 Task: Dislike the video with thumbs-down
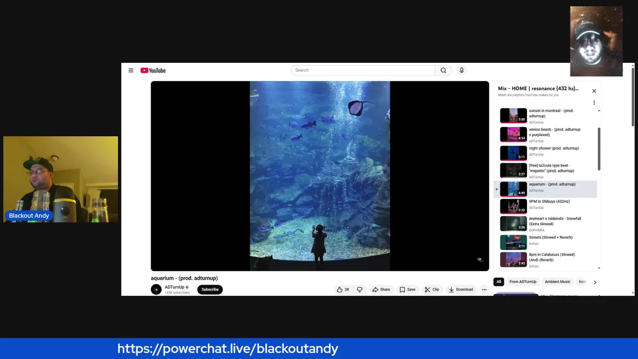[359, 289]
